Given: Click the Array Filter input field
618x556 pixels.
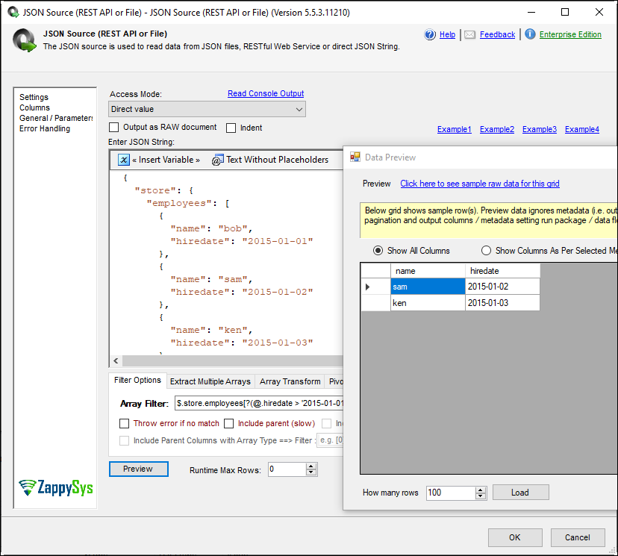Looking at the screenshot, I should pyautogui.click(x=259, y=403).
